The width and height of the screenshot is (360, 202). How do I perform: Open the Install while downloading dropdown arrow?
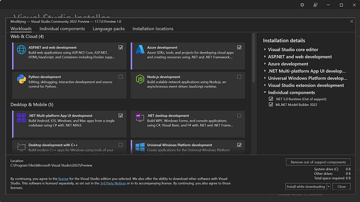[x=329, y=187]
